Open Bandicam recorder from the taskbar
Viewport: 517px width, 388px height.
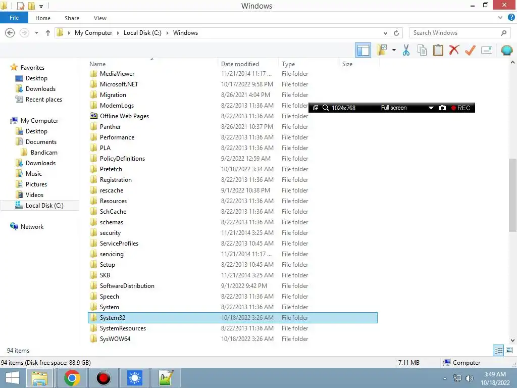coord(103,378)
